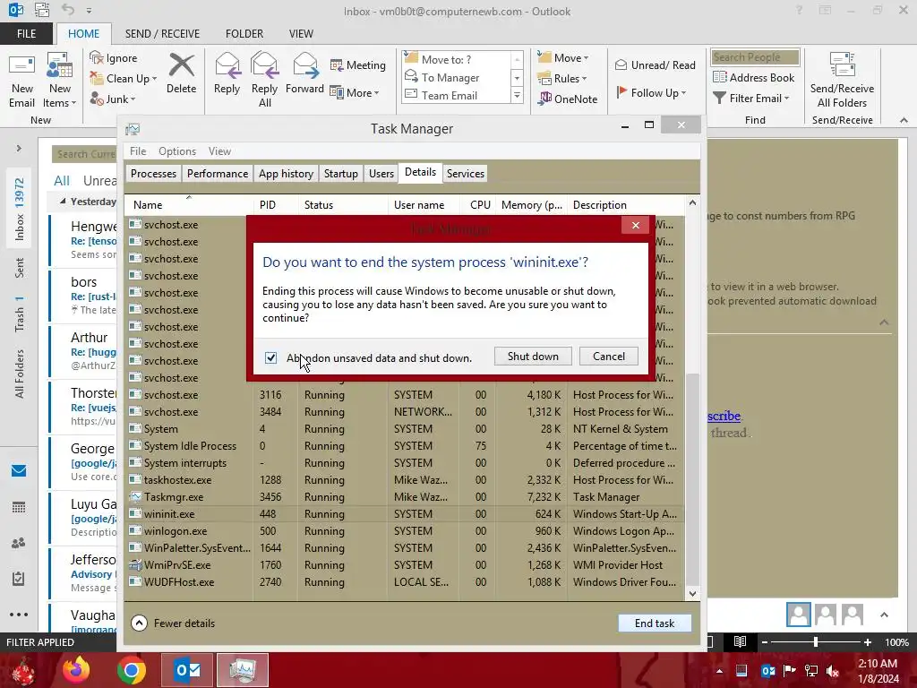Screen dimensions: 917x688
Task: Open the Calendar navigation icon
Action: pyautogui.click(x=19, y=507)
